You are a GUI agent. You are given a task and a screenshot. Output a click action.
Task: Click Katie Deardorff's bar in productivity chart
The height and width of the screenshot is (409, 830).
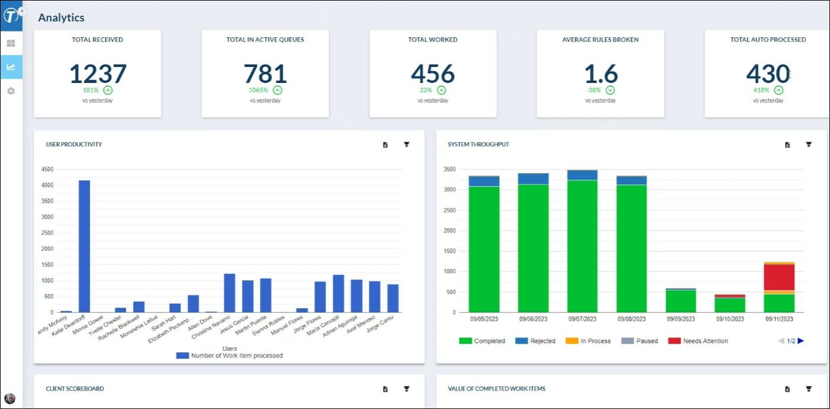click(84, 246)
